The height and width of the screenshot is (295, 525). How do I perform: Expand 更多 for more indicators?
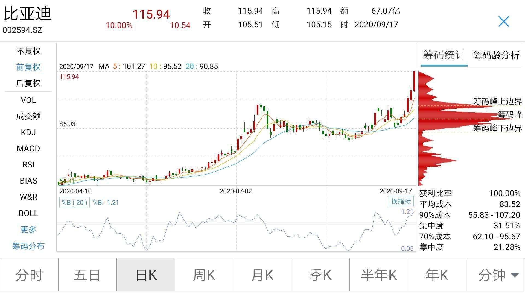pyautogui.click(x=28, y=229)
